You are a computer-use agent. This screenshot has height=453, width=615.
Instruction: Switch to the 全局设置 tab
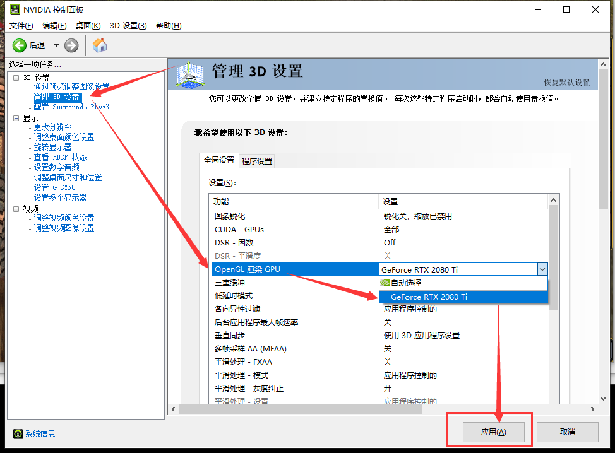[x=219, y=160]
